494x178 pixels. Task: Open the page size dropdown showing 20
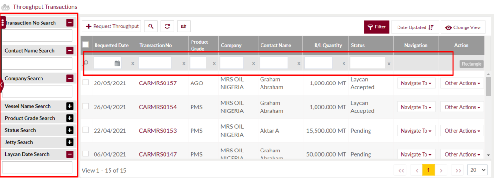pyautogui.click(x=477, y=170)
